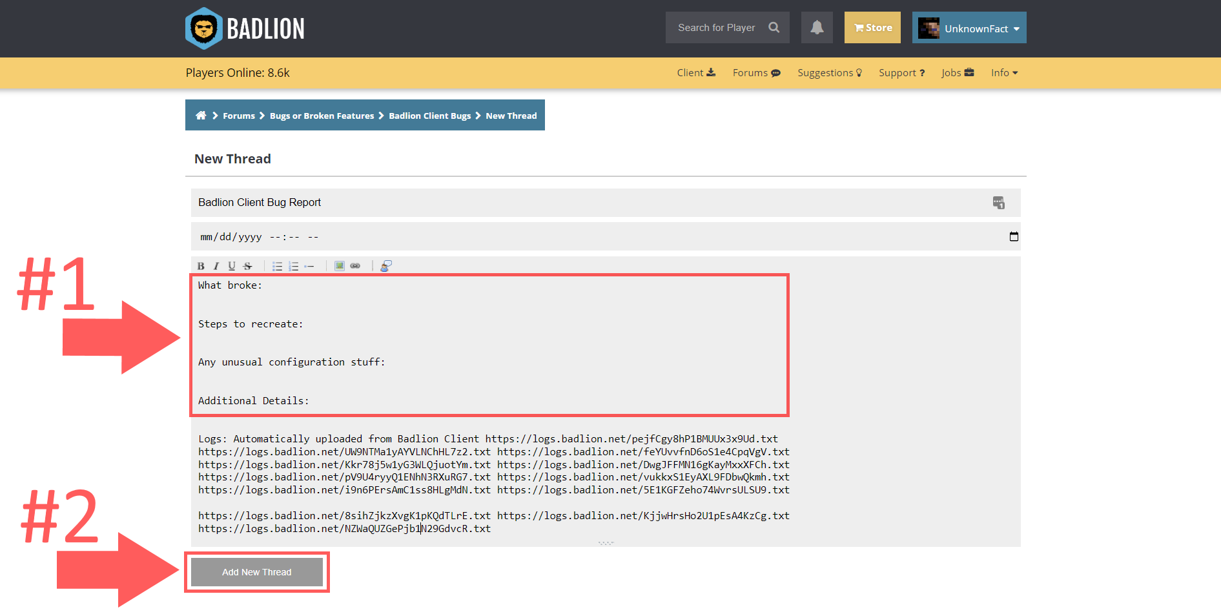Go to Forums breadcrumb link

(239, 116)
